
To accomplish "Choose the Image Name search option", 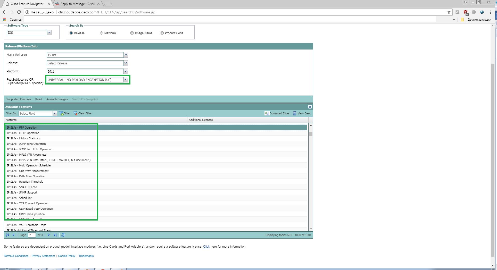I will pos(132,33).
